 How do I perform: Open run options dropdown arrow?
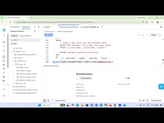51,35
